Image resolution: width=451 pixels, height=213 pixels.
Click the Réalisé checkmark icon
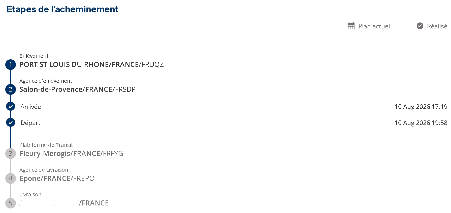(x=420, y=26)
